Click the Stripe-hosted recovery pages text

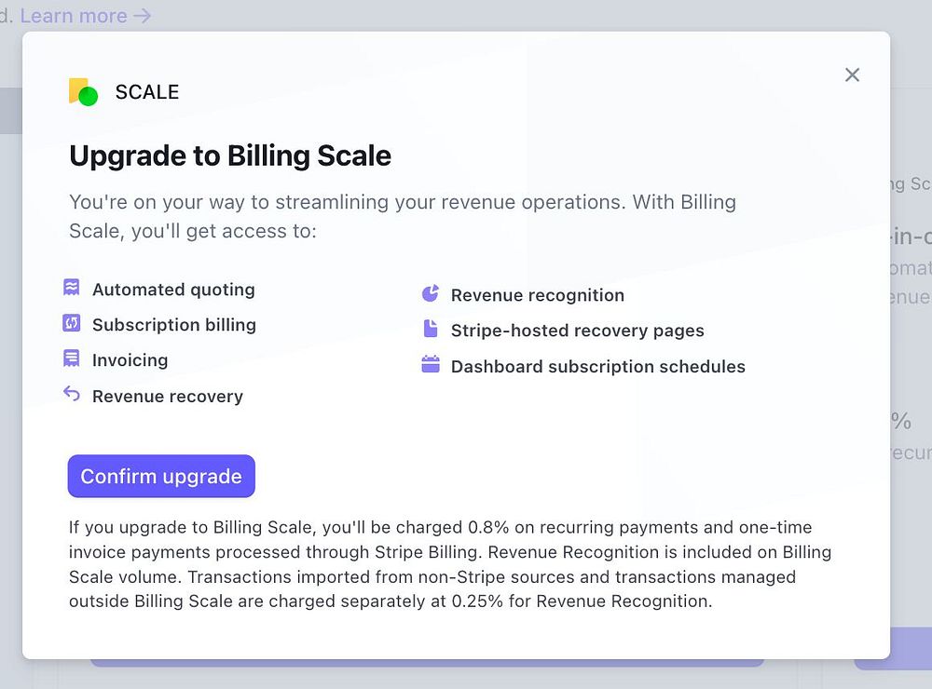(x=578, y=331)
